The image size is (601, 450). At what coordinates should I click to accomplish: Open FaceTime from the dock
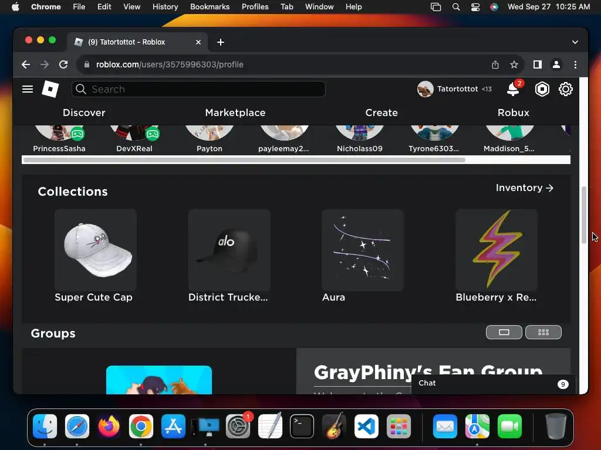509,426
